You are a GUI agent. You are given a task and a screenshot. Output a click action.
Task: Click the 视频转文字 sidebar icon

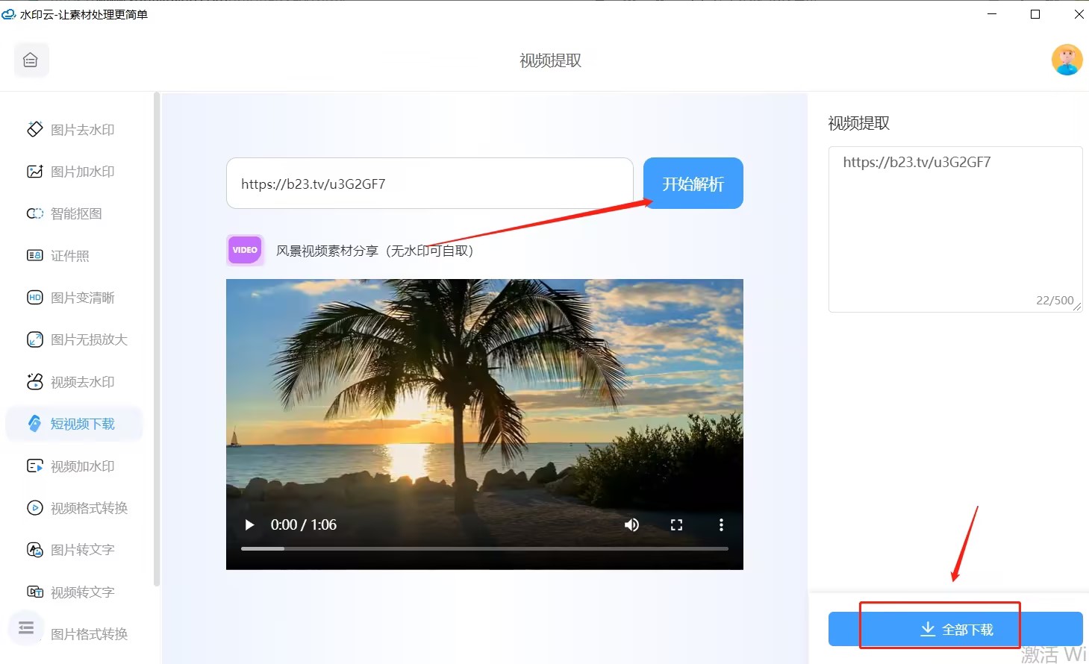(35, 592)
